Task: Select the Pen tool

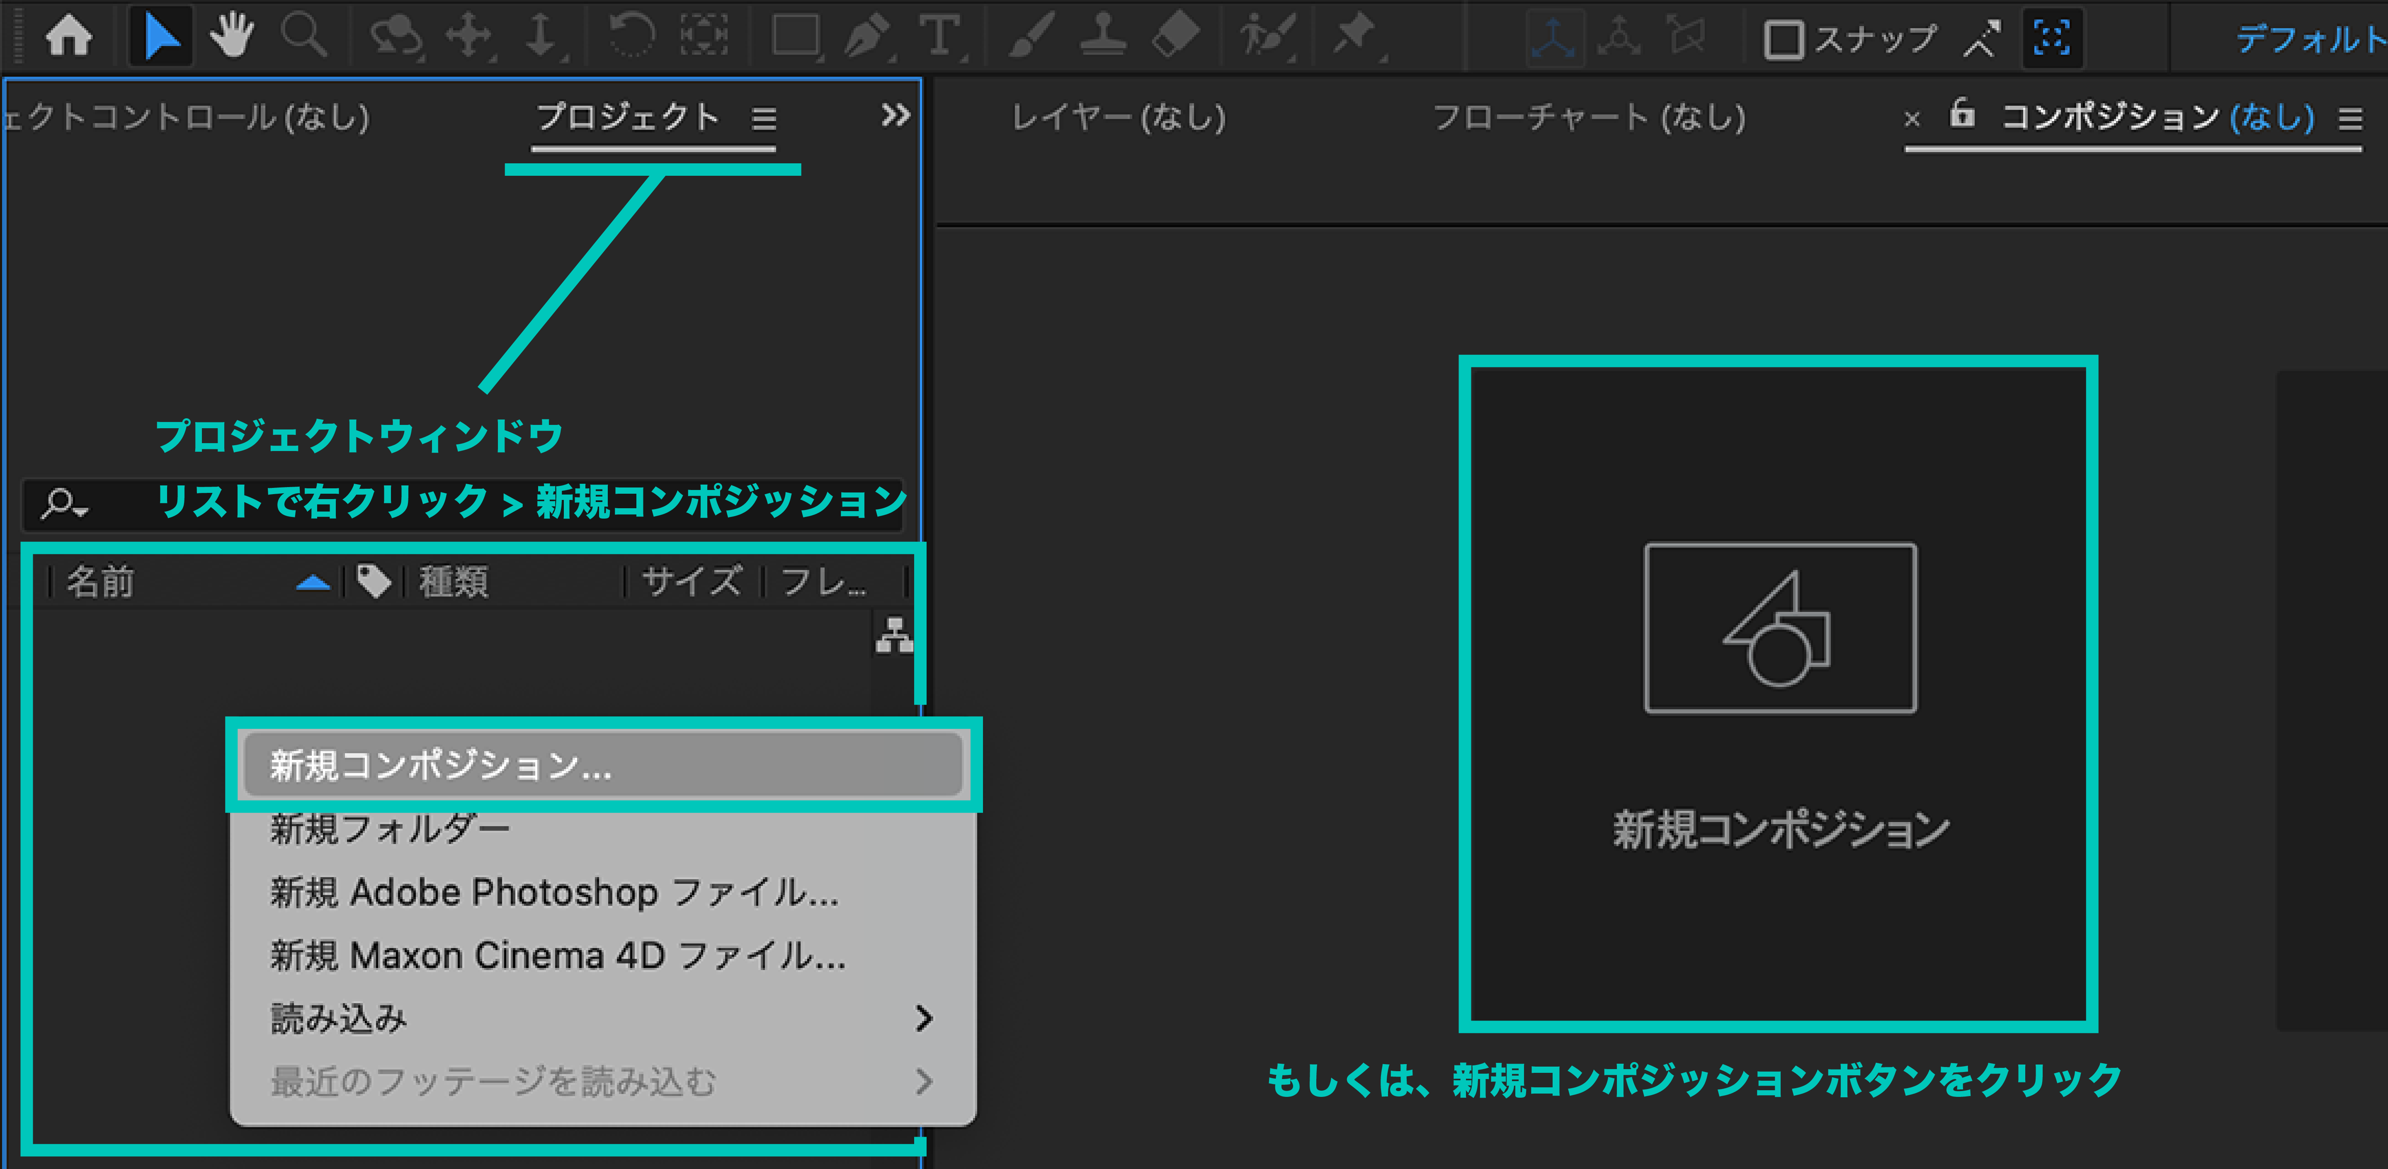Action: click(x=868, y=37)
